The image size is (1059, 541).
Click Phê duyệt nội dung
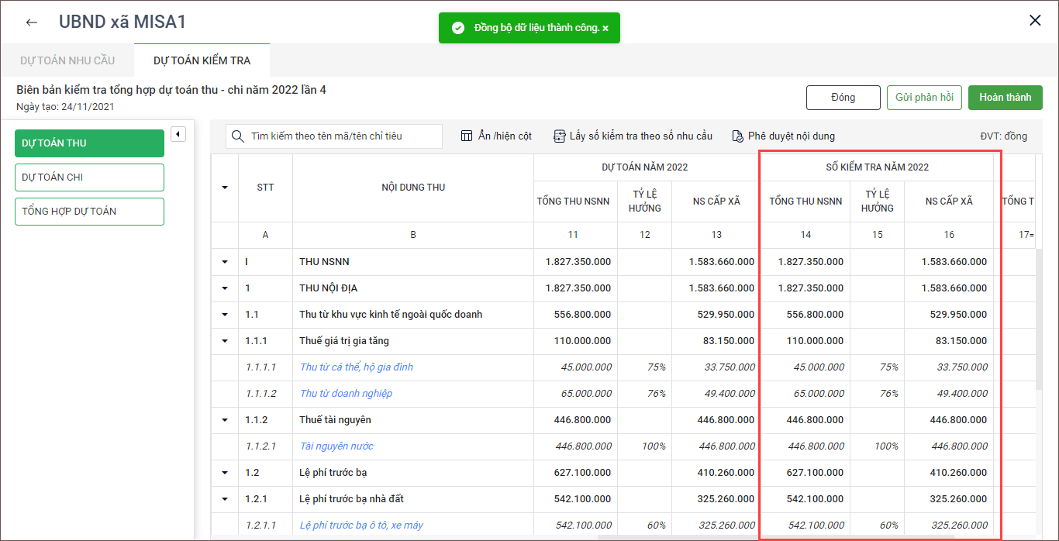click(783, 136)
